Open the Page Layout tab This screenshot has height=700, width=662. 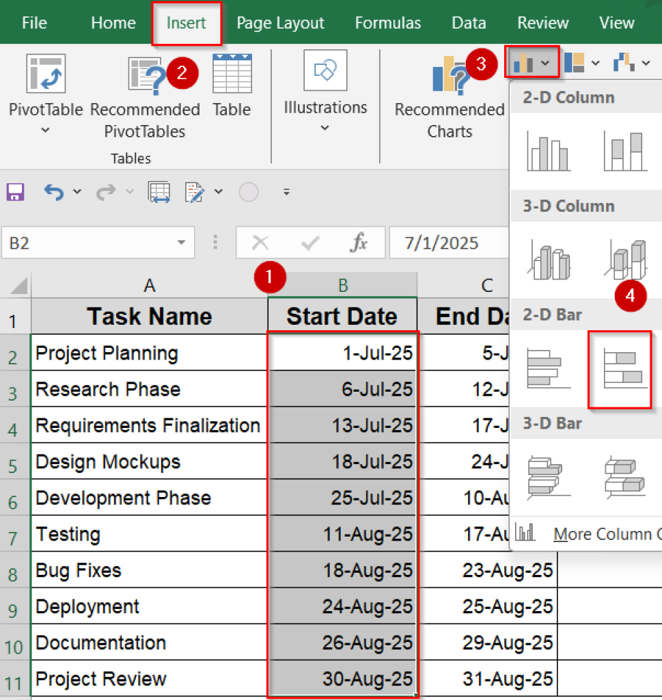tap(280, 23)
